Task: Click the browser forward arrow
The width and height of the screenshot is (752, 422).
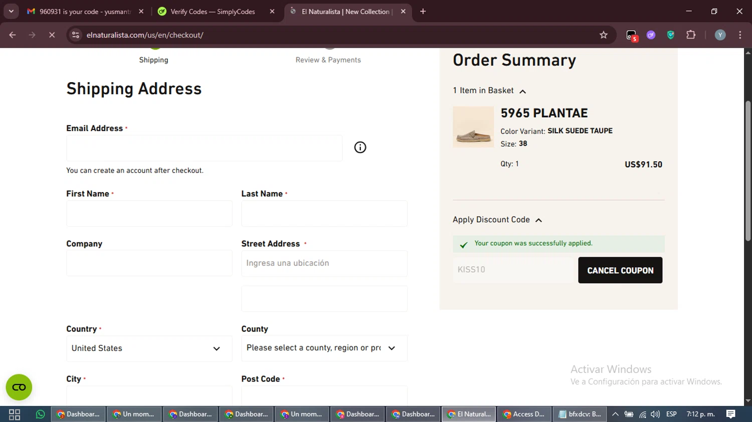Action: [x=32, y=35]
